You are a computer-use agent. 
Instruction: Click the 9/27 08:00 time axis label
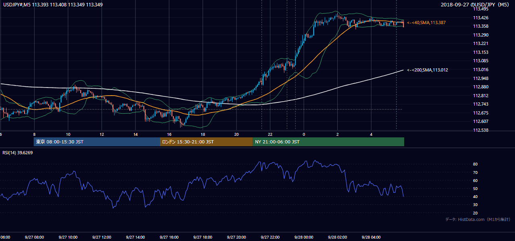pos(34,237)
